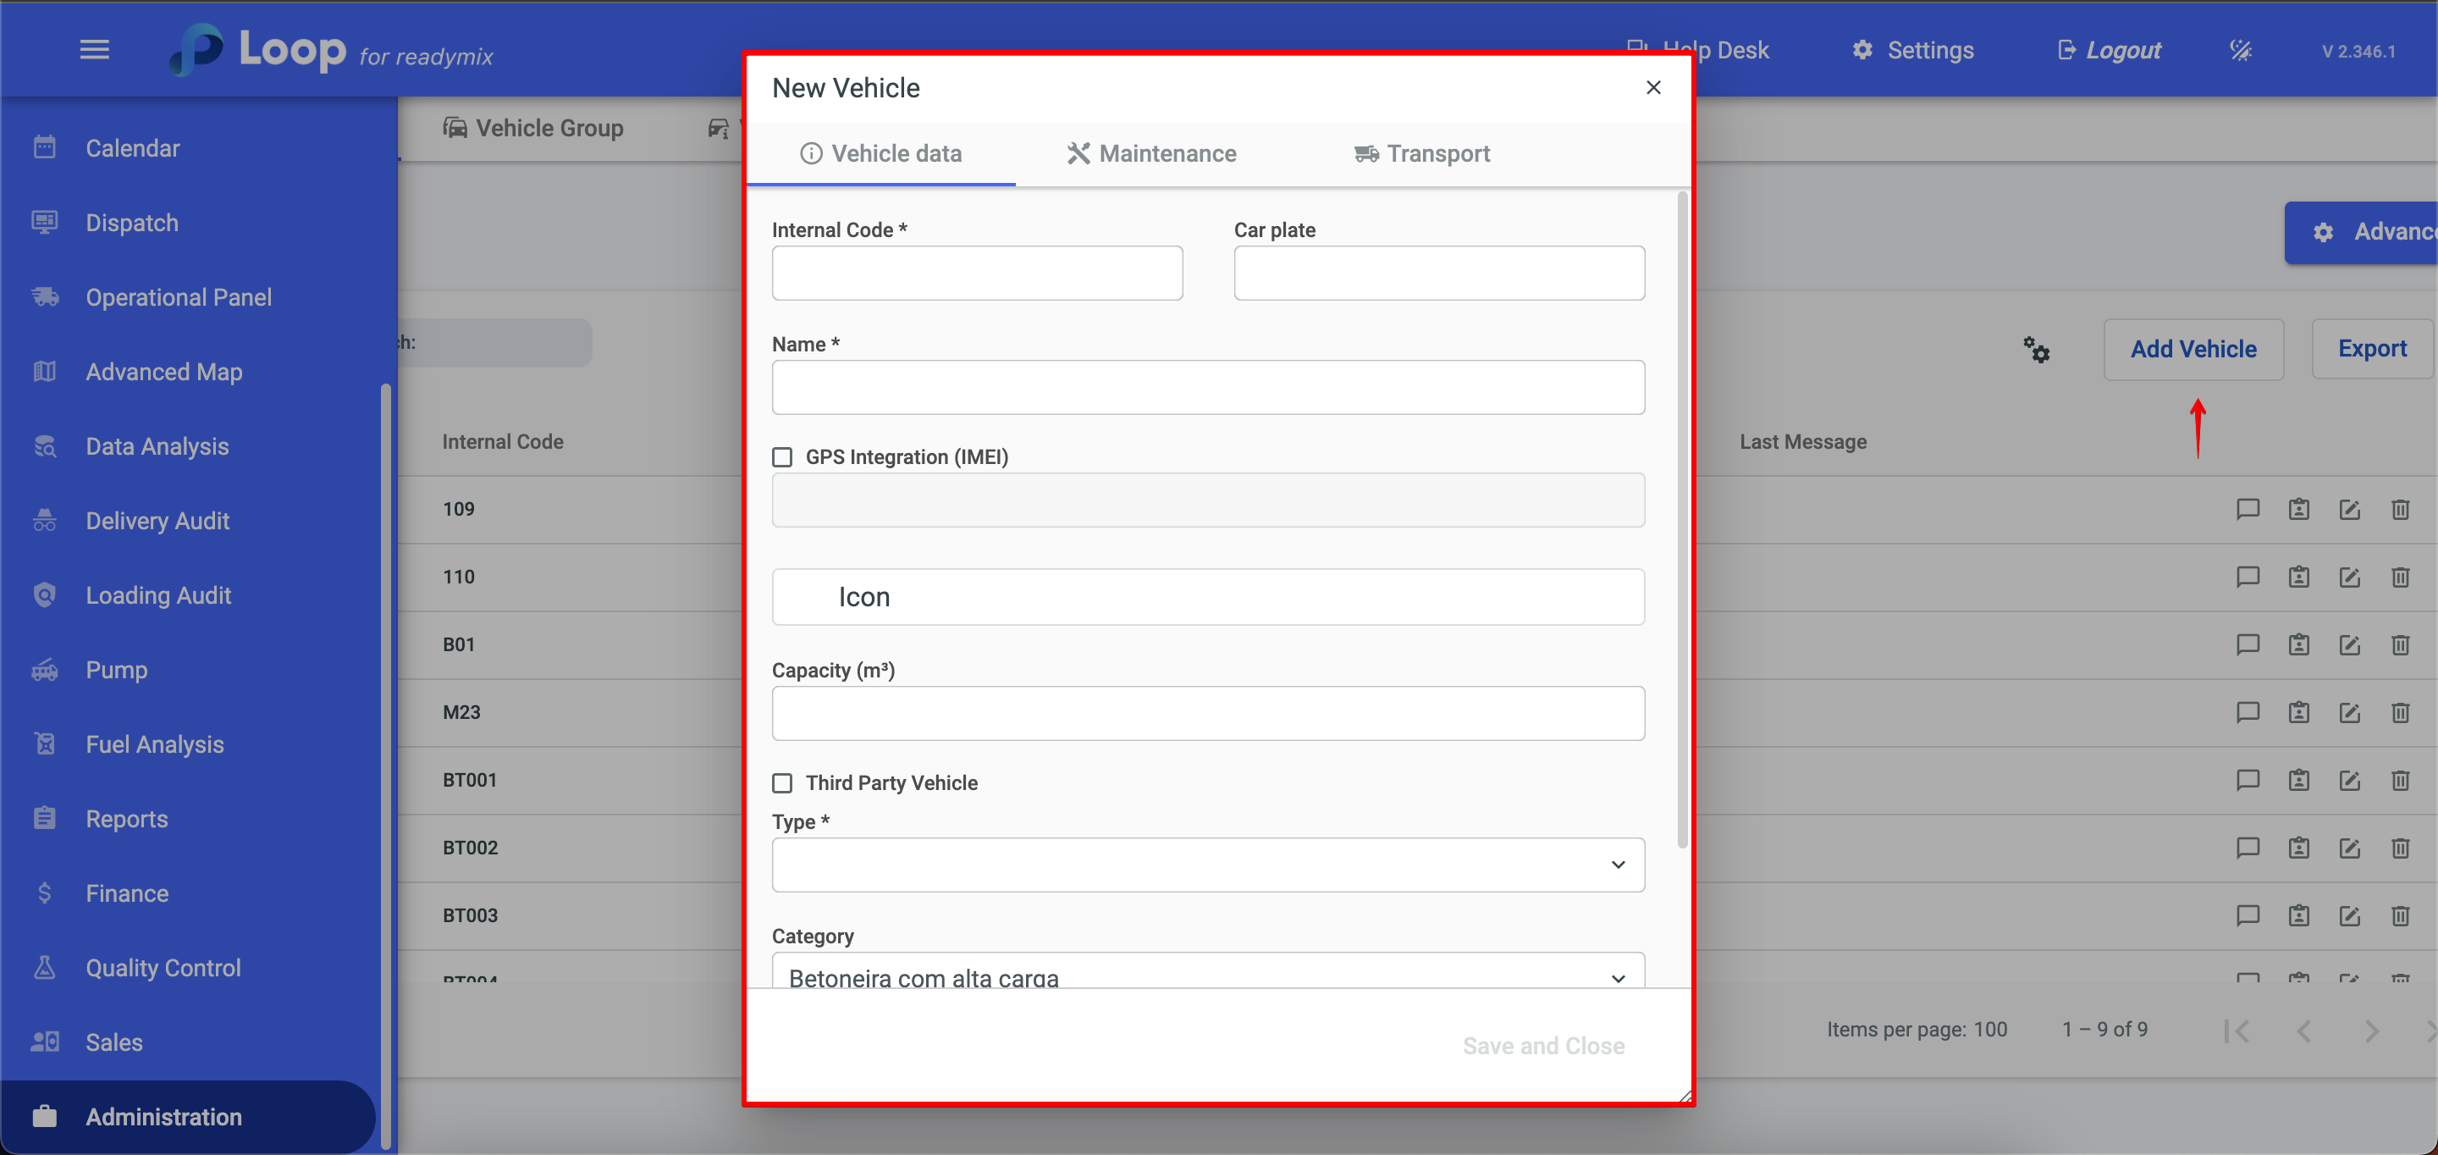This screenshot has height=1155, width=2438.
Task: Click the clipboard icon for row M23
Action: pos(2298,713)
